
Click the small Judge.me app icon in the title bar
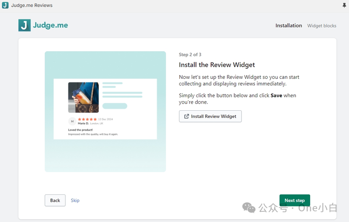pos(5,5)
